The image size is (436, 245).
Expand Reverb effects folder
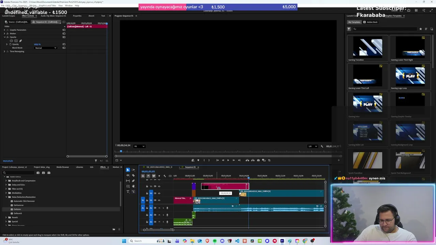pos(6,217)
